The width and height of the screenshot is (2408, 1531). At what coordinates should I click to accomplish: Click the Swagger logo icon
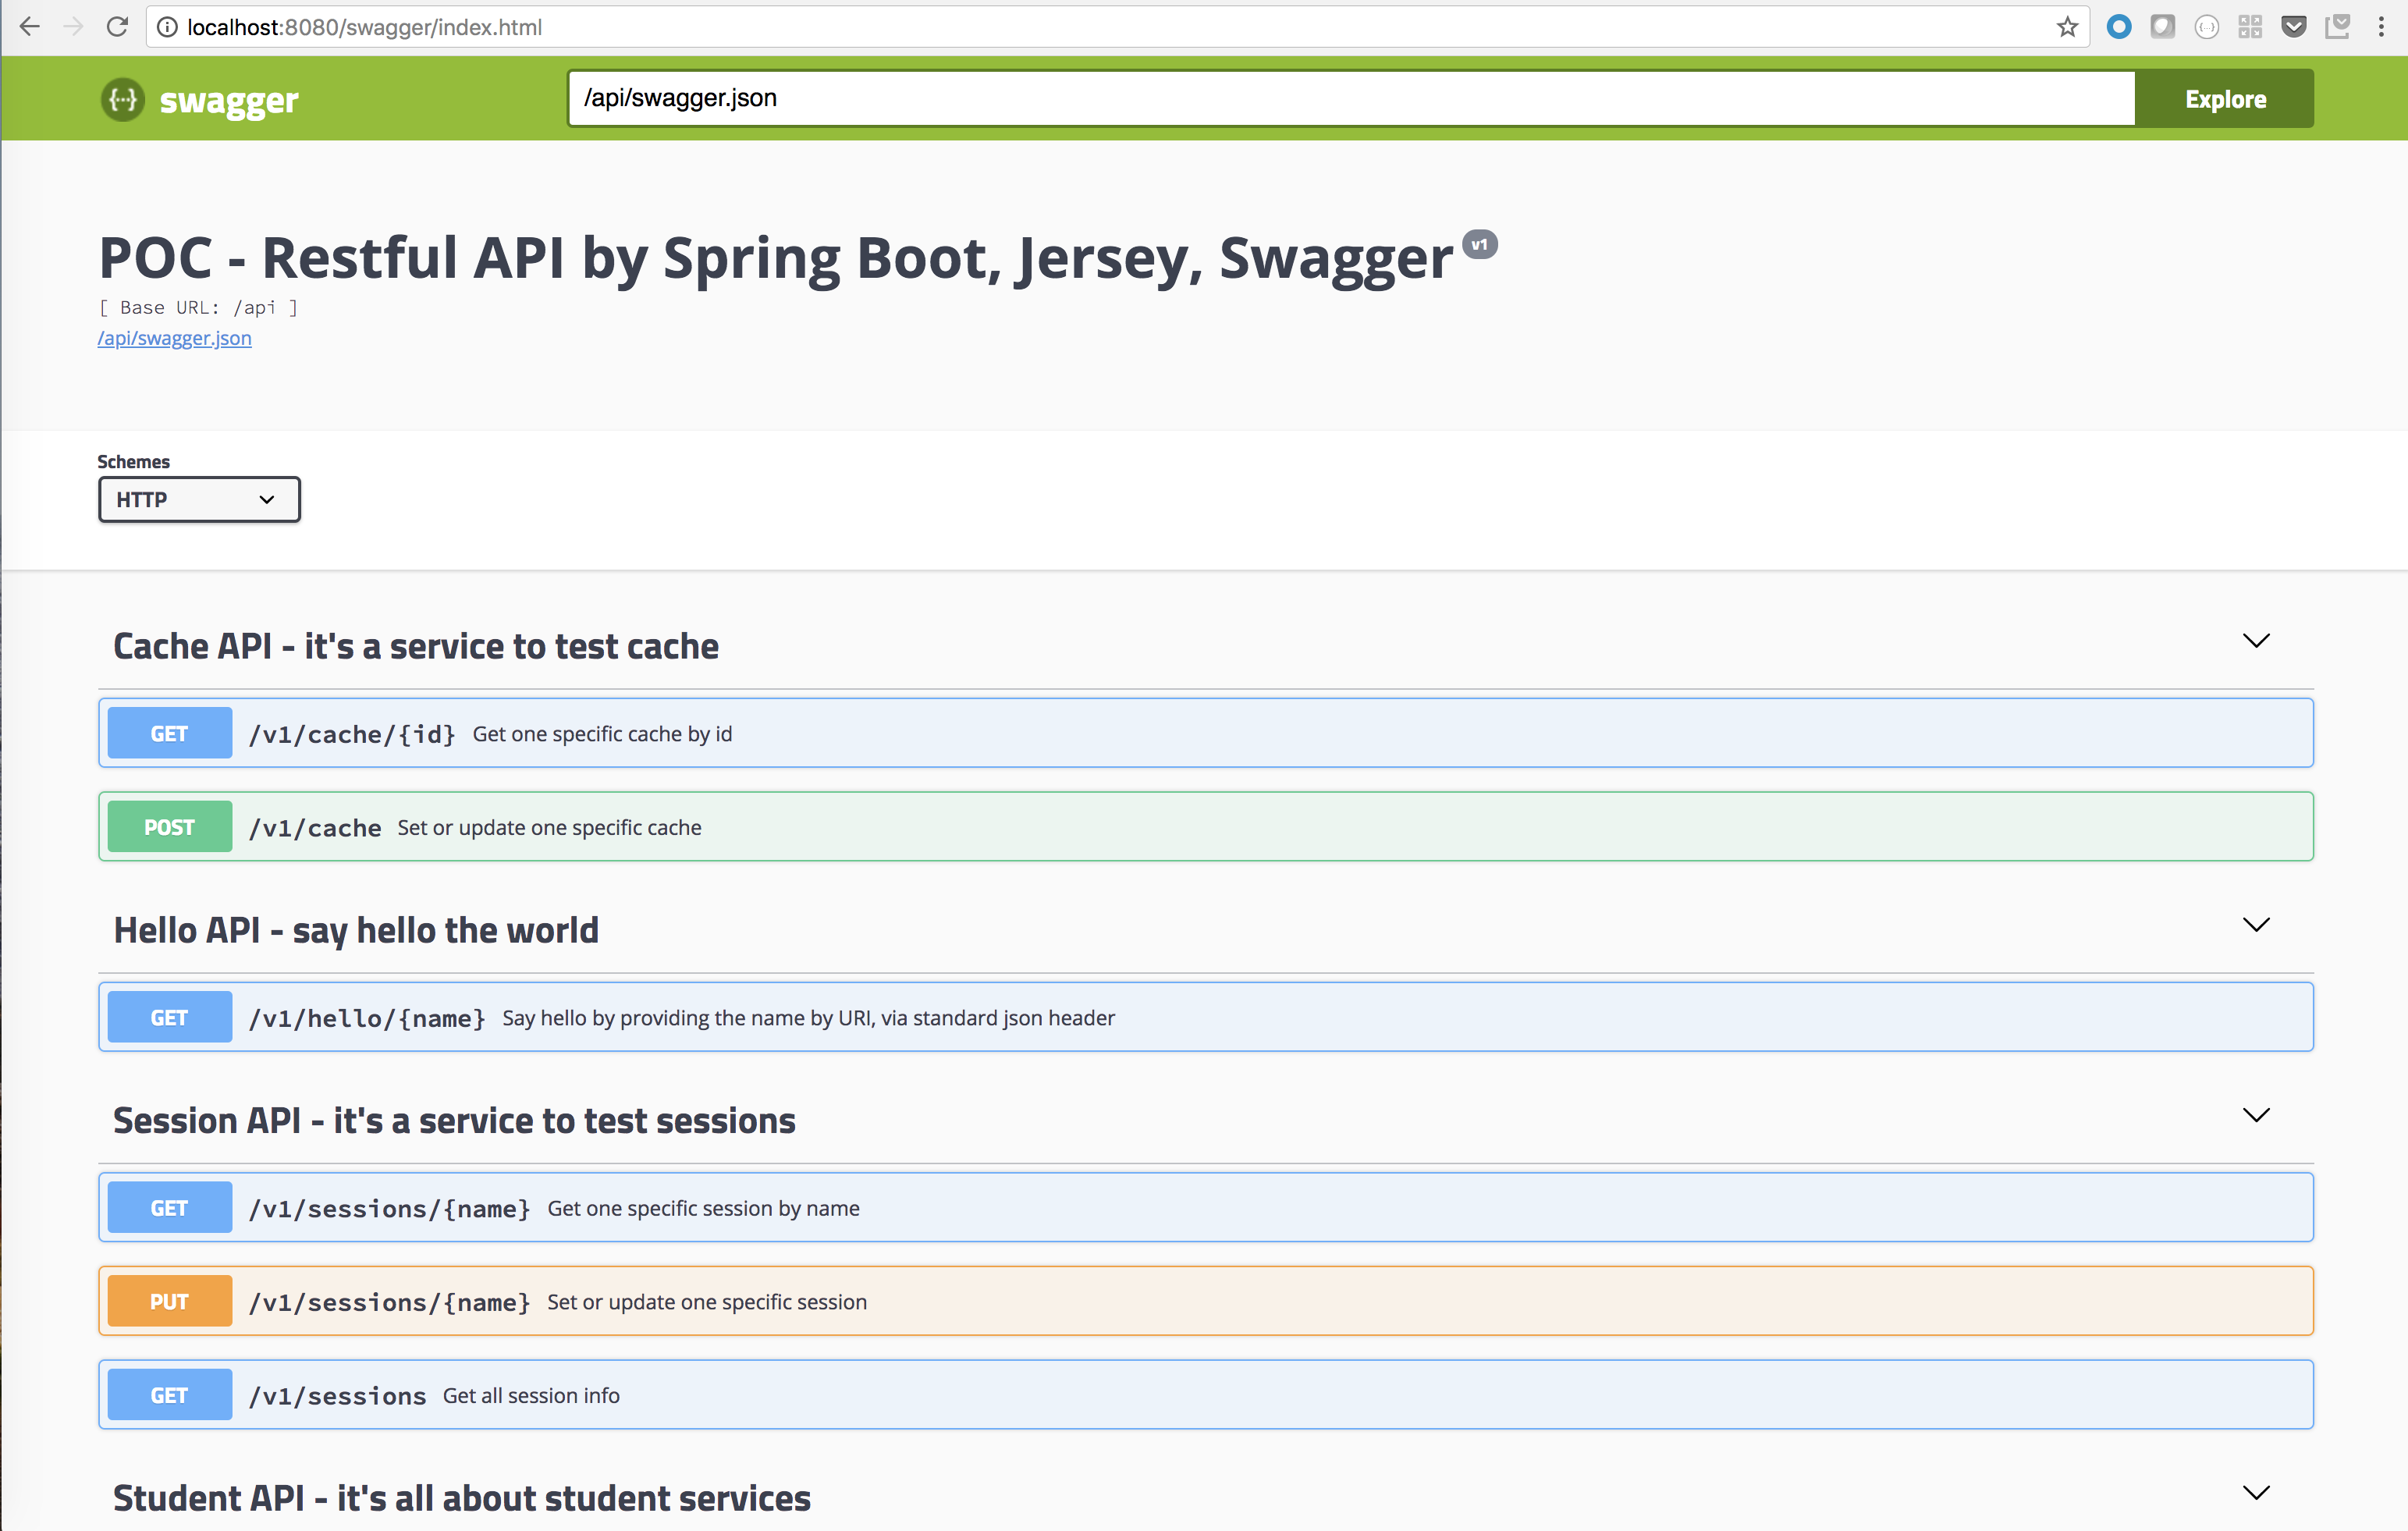pos(123,99)
